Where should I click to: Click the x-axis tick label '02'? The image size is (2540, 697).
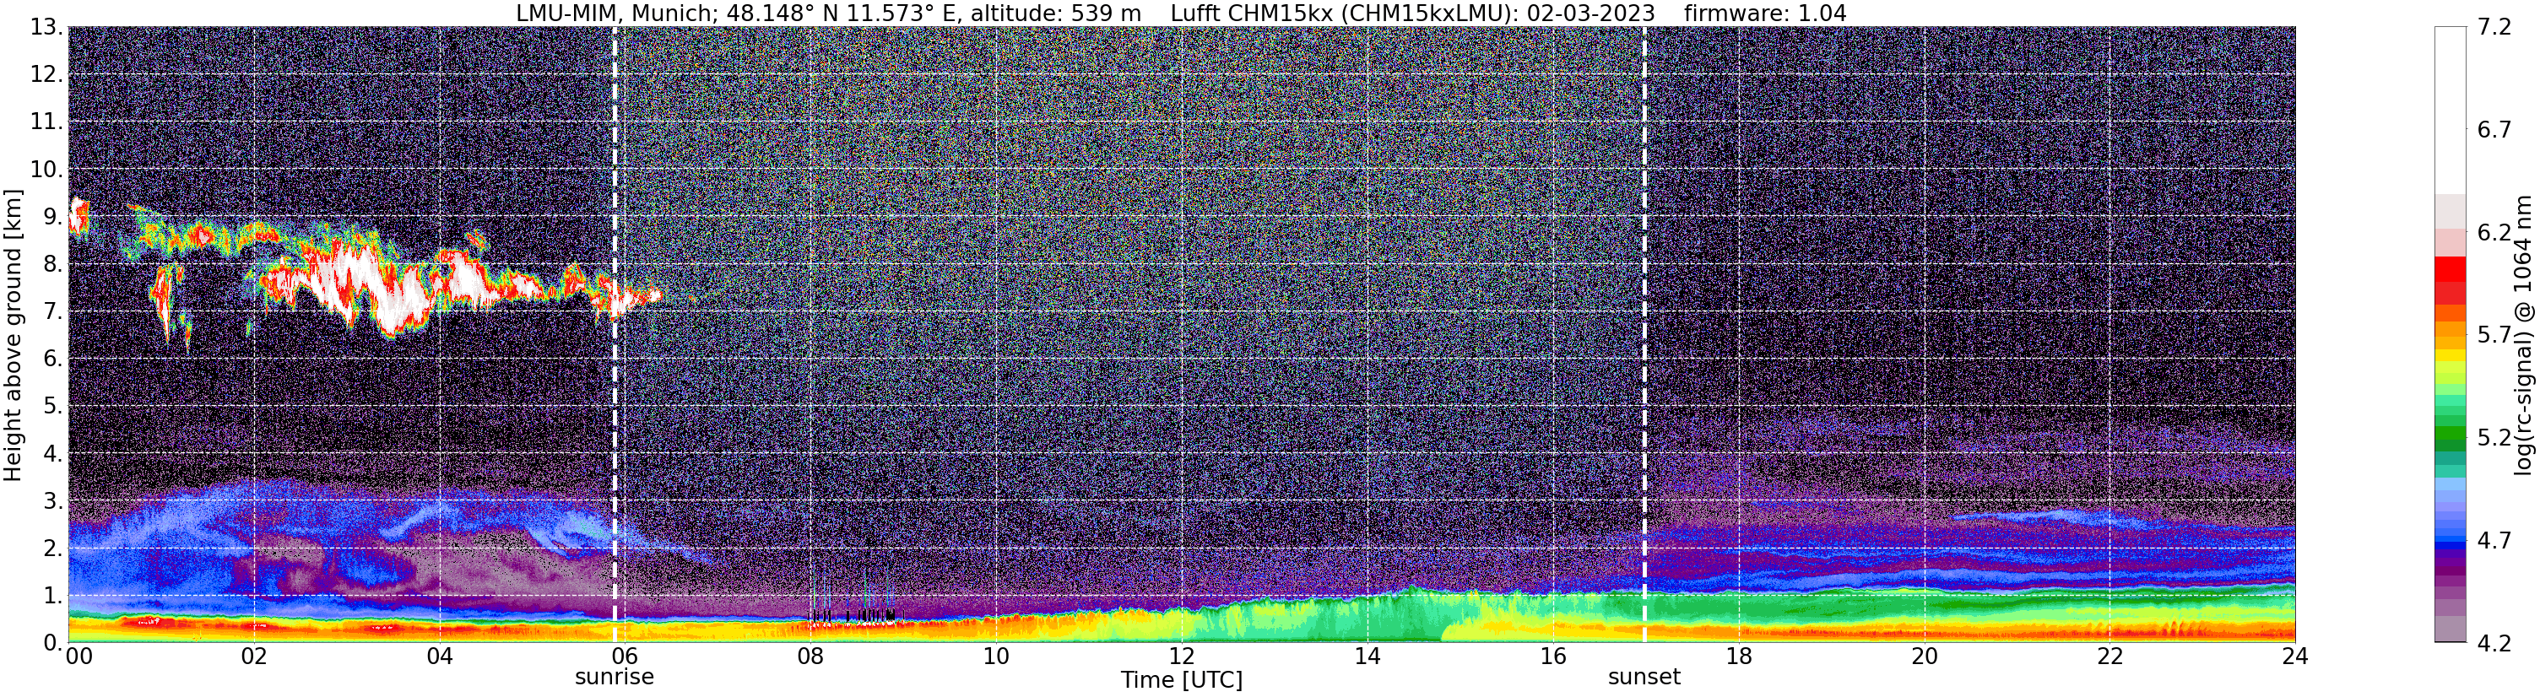coord(253,656)
